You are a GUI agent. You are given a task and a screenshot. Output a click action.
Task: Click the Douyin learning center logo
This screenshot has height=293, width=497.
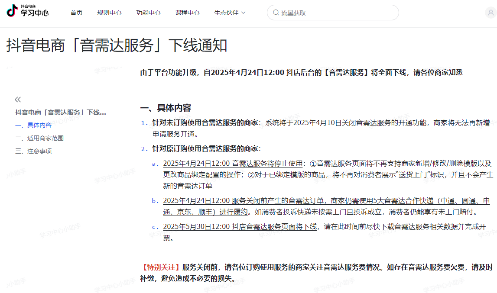(28, 11)
